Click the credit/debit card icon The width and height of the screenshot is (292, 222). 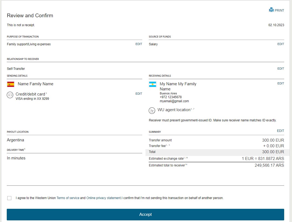pyautogui.click(x=10, y=95)
